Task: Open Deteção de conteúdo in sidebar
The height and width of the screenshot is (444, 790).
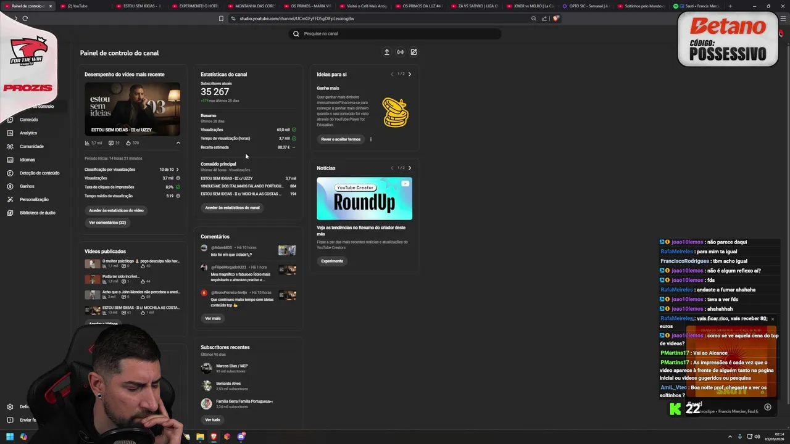Action: click(x=39, y=173)
